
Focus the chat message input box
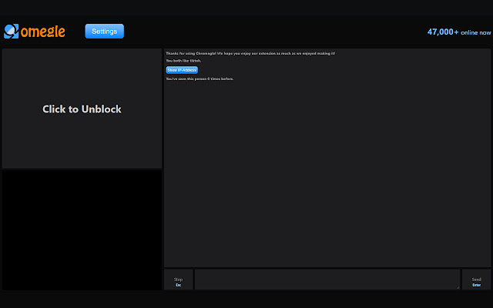[327, 280]
